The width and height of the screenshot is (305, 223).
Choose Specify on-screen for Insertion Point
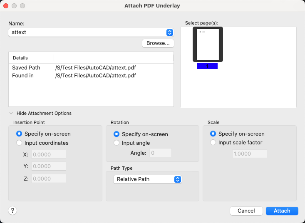click(19, 134)
